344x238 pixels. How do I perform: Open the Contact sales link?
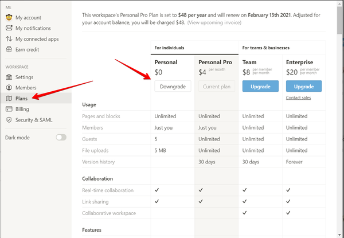[298, 98]
